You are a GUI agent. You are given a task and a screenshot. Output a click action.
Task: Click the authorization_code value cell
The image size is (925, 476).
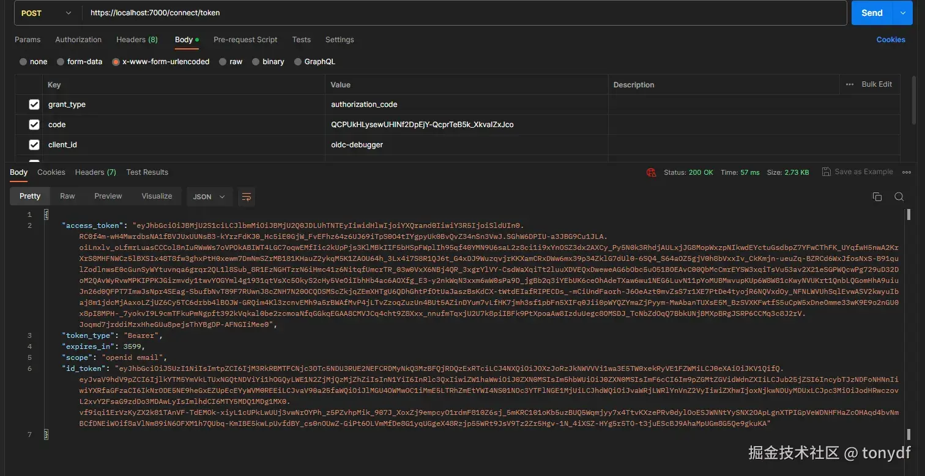click(x=466, y=104)
